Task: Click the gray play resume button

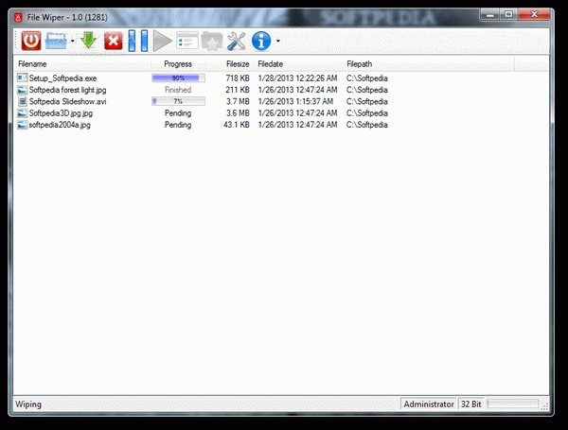Action: pos(162,41)
